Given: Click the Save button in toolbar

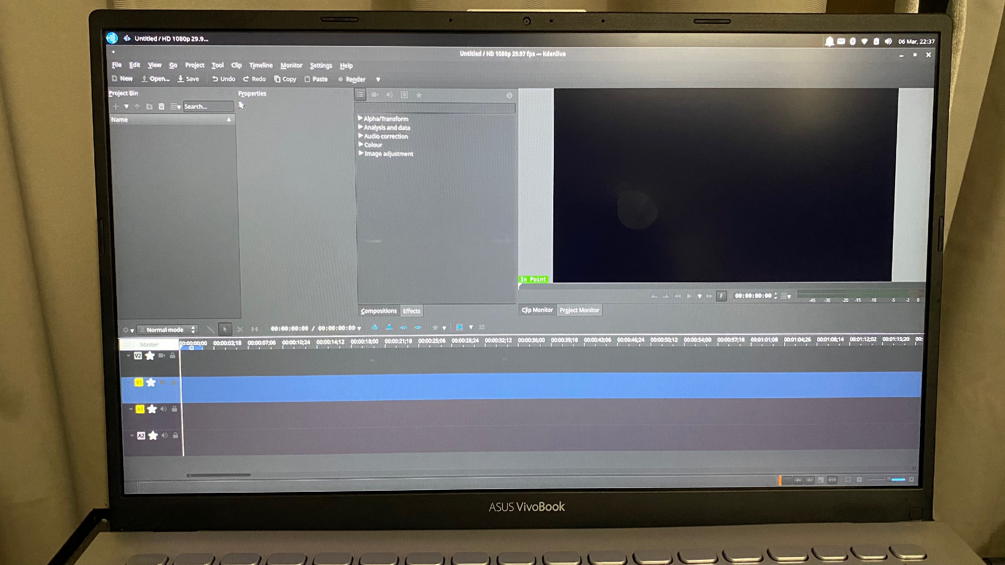Looking at the screenshot, I should [188, 78].
